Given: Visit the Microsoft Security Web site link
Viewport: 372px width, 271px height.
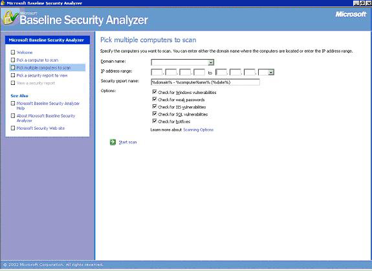Looking at the screenshot, I should tap(41, 128).
